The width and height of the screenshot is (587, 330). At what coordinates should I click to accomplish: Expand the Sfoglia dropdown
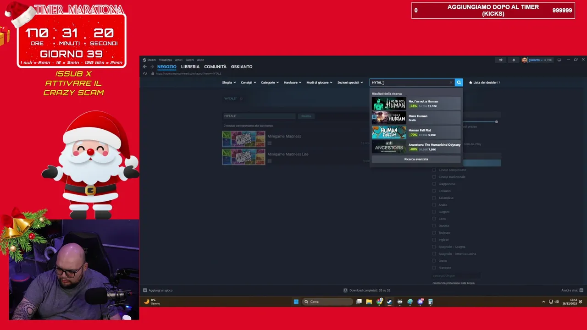(x=229, y=82)
